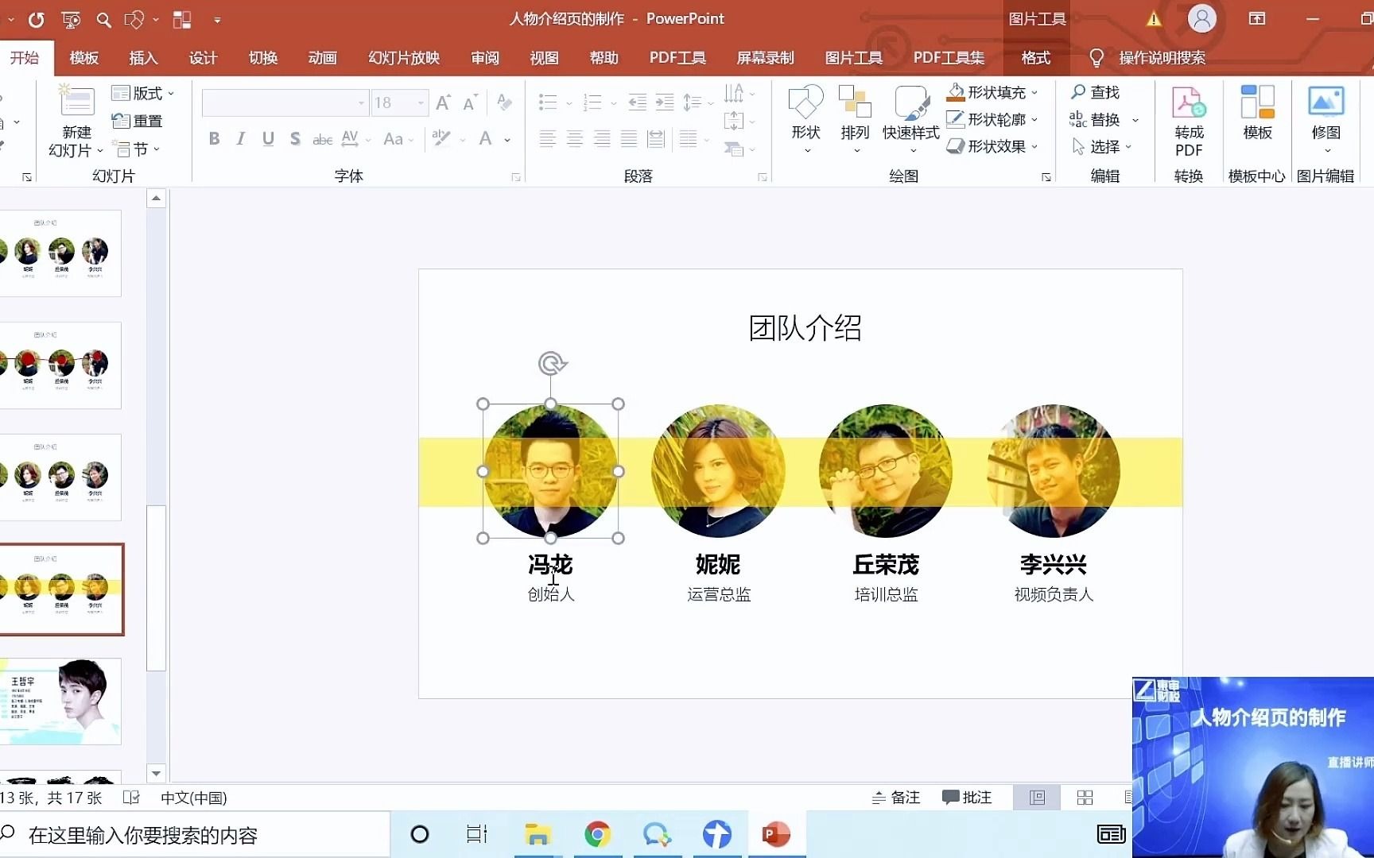This screenshot has width=1374, height=858.
Task: Click the Replace (替换) icon
Action: tap(1079, 119)
